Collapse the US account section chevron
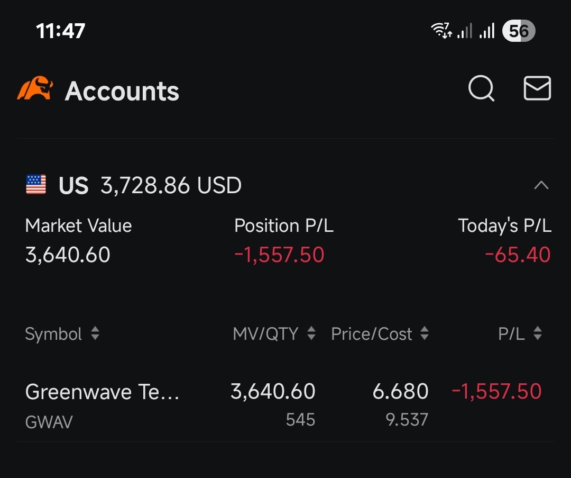This screenshot has width=571, height=478. click(x=541, y=185)
